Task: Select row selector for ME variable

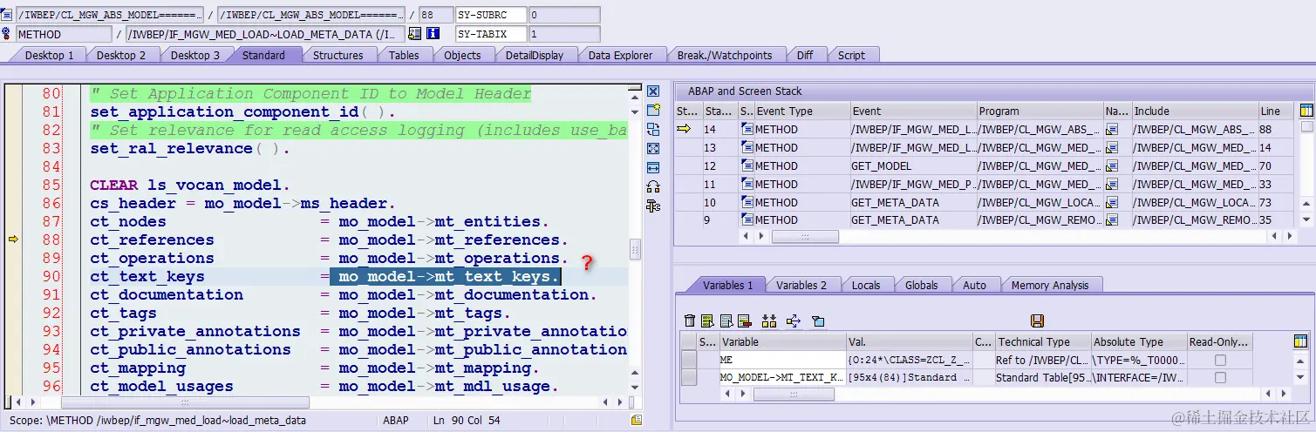Action: click(x=688, y=360)
